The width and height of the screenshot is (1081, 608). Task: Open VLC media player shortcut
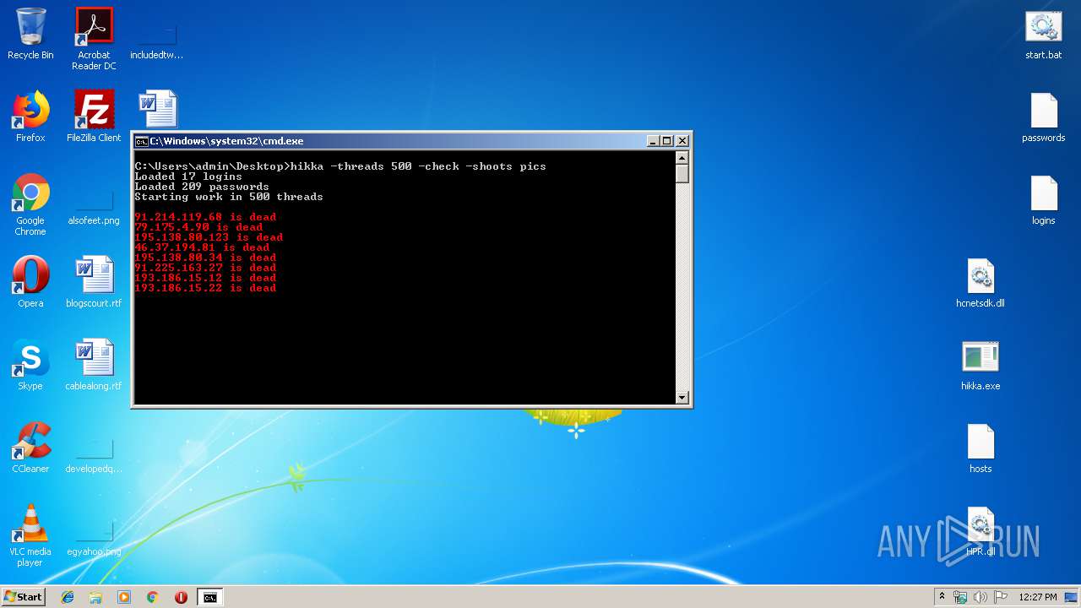[30, 535]
